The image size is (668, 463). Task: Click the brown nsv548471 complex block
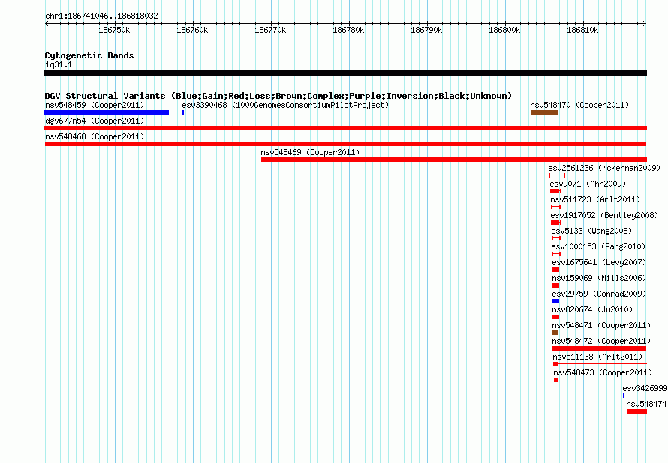pos(555,333)
